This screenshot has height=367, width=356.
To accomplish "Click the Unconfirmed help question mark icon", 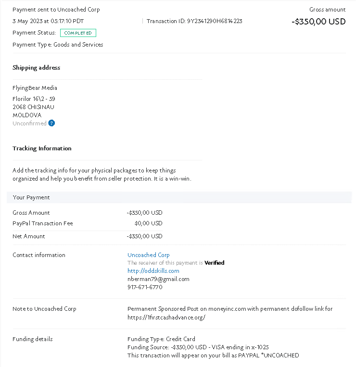I will (x=51, y=123).
